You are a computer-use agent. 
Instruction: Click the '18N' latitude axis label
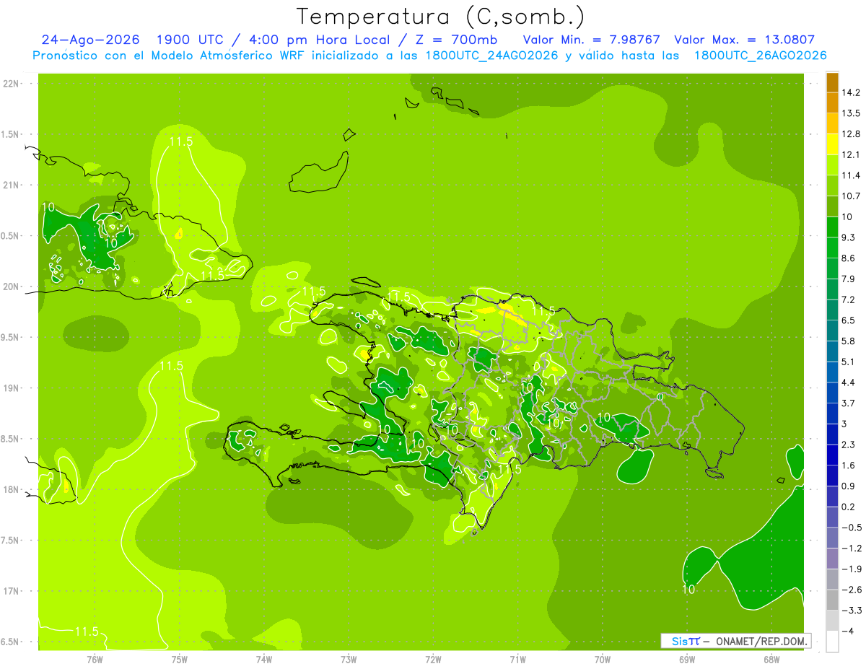[x=12, y=489]
